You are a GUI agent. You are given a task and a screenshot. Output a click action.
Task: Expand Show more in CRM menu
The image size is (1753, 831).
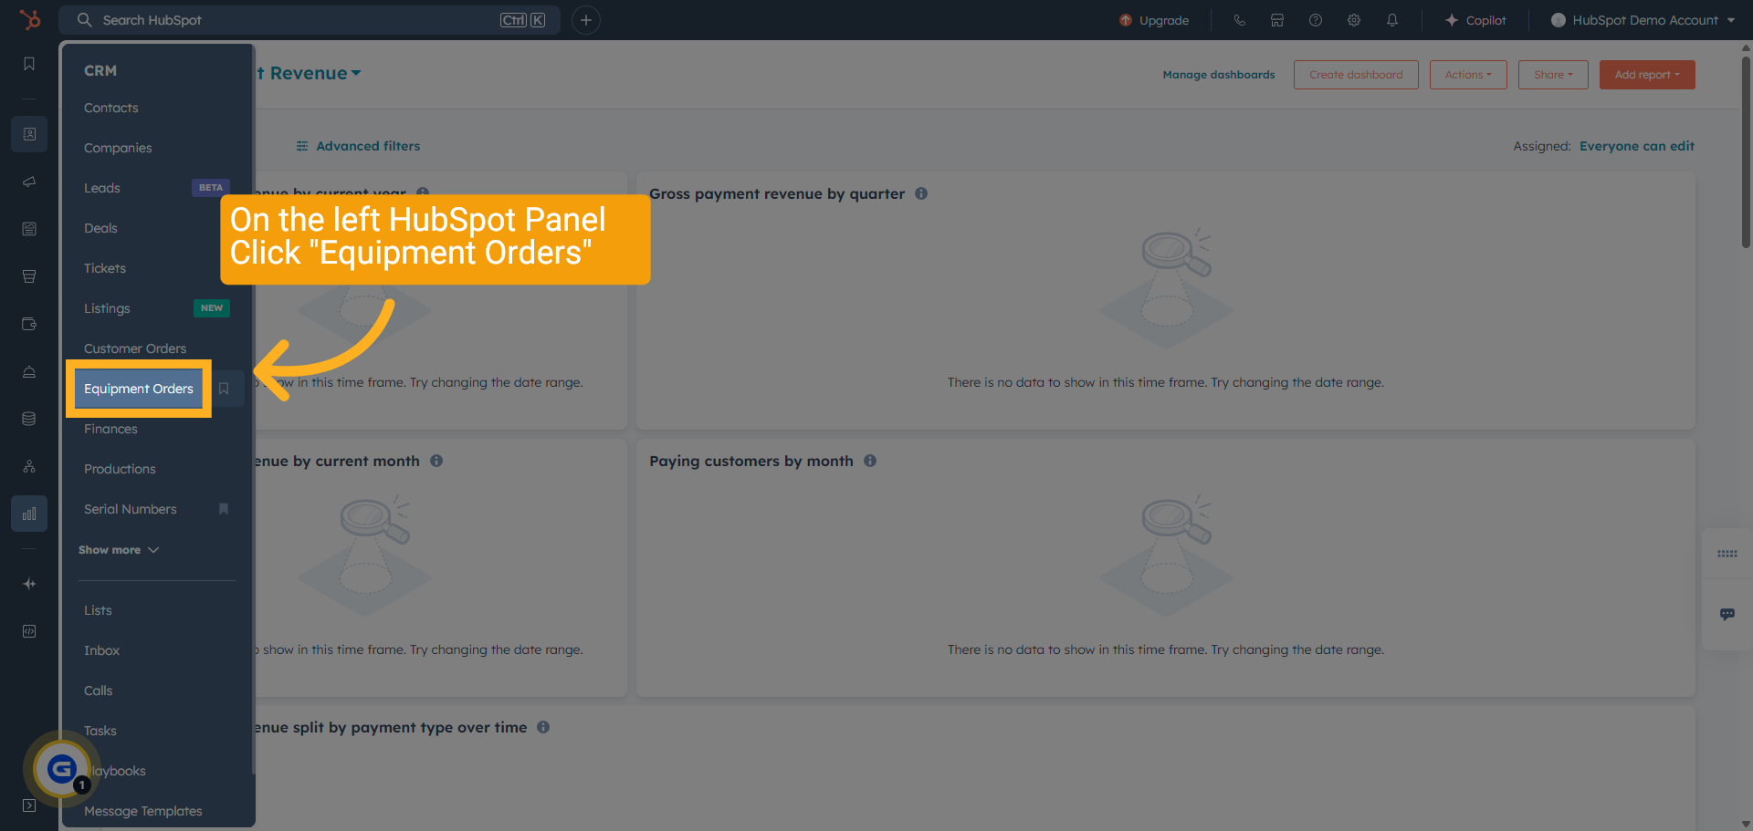click(119, 550)
